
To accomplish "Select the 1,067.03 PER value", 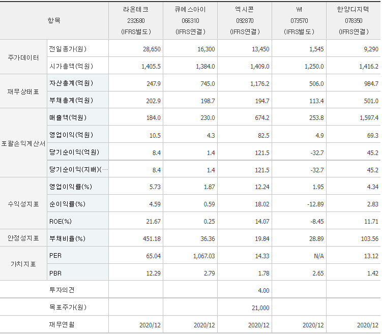I will [204, 256].
